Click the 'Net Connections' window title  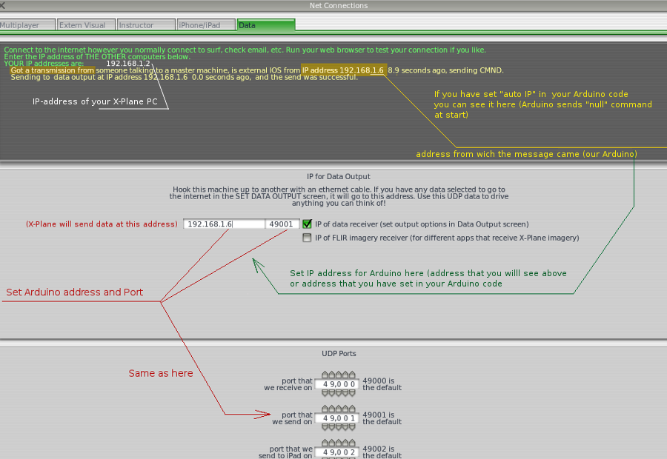(339, 5)
